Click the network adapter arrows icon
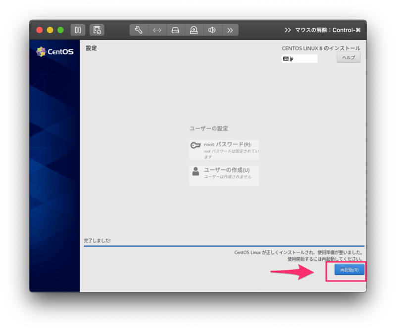 (x=157, y=30)
